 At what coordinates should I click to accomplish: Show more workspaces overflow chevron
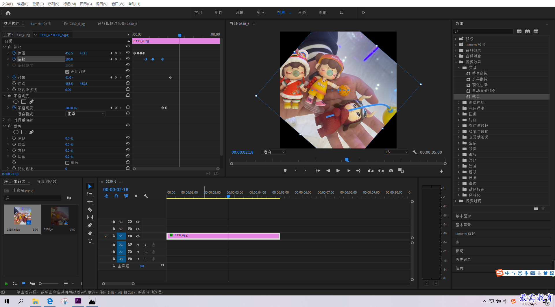pyautogui.click(x=363, y=12)
